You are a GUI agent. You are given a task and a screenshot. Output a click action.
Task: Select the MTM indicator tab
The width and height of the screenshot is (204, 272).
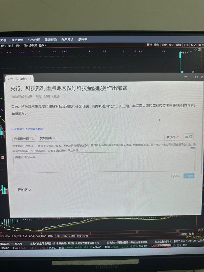51,236
